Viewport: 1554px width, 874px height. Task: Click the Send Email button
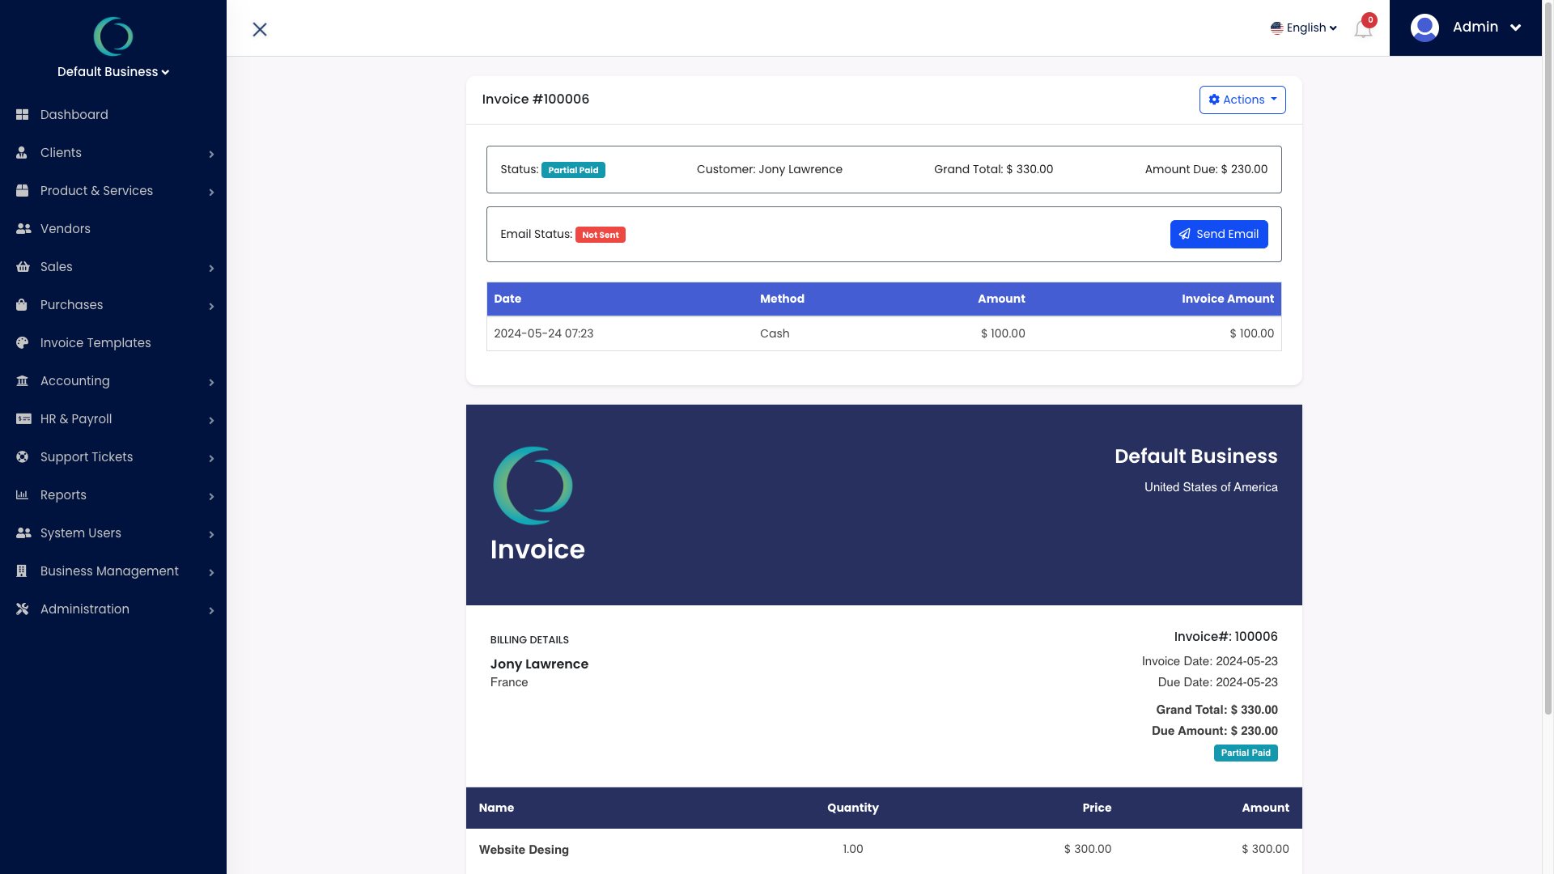click(x=1219, y=234)
